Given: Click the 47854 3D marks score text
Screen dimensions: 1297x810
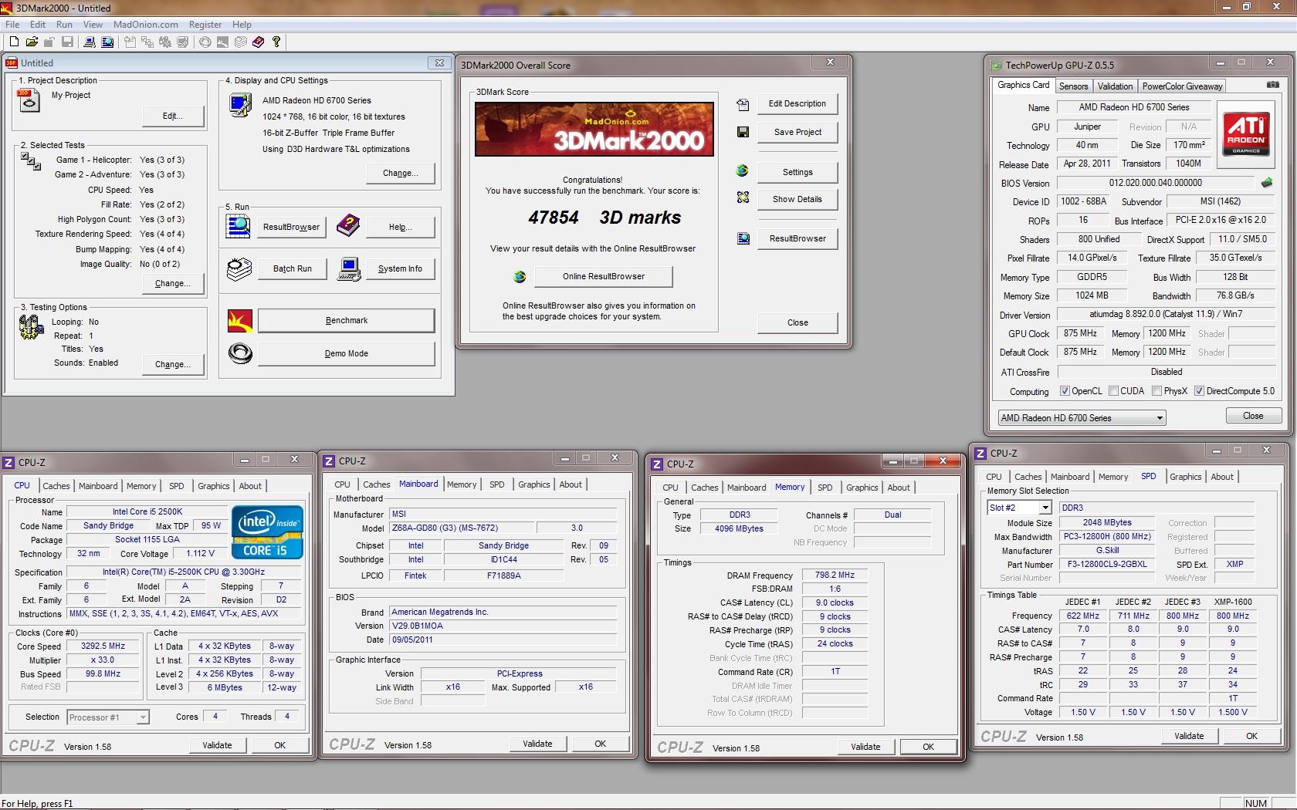Looking at the screenshot, I should coord(604,218).
